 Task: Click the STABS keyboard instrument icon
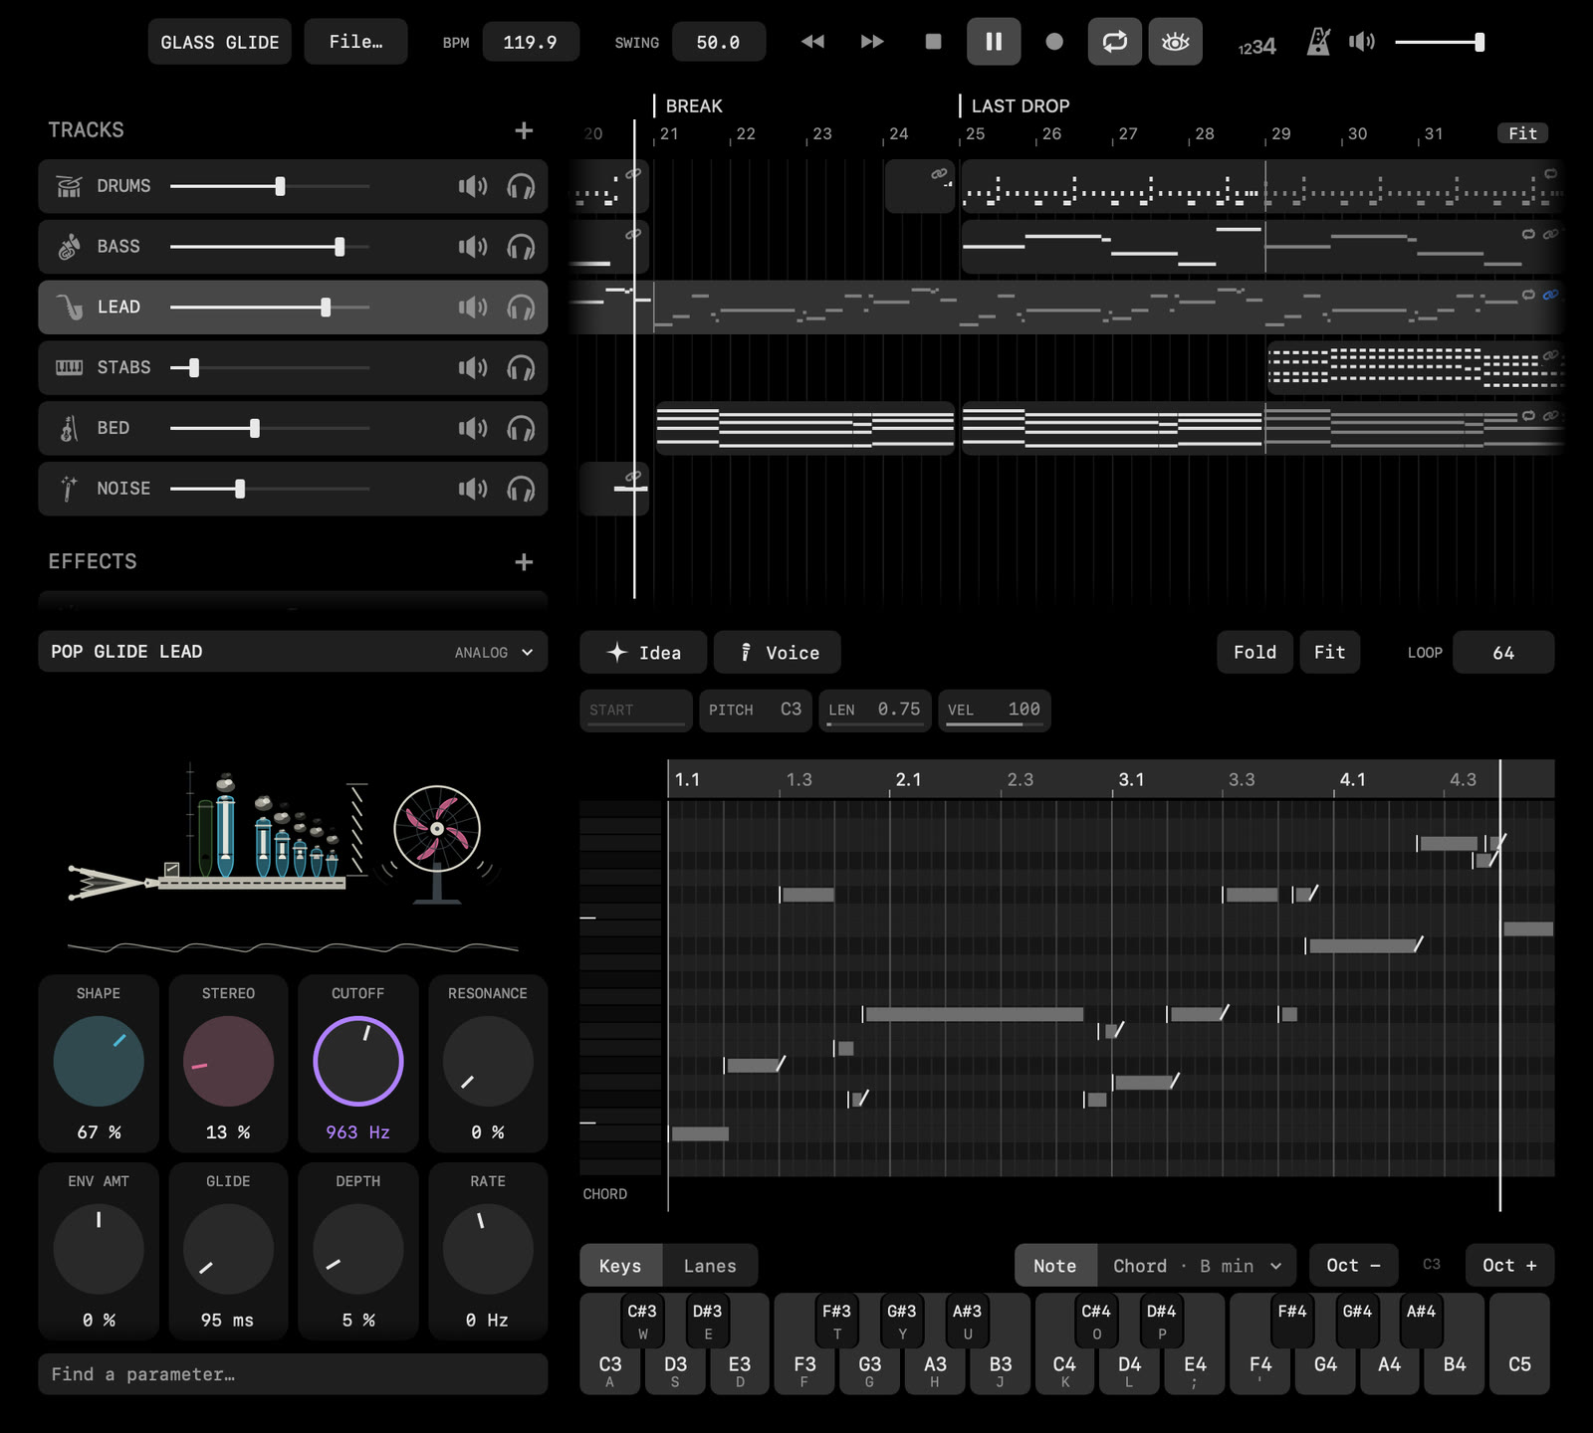tap(69, 368)
